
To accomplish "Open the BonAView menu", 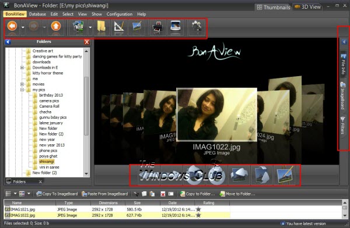I will point(15,14).
